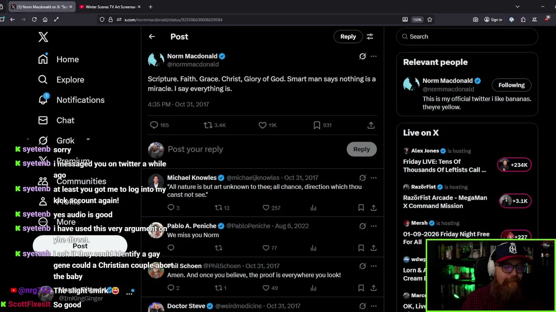Image resolution: width=556 pixels, height=312 pixels.
Task: Open the browser extensions puzzle icon
Action: (x=523, y=19)
